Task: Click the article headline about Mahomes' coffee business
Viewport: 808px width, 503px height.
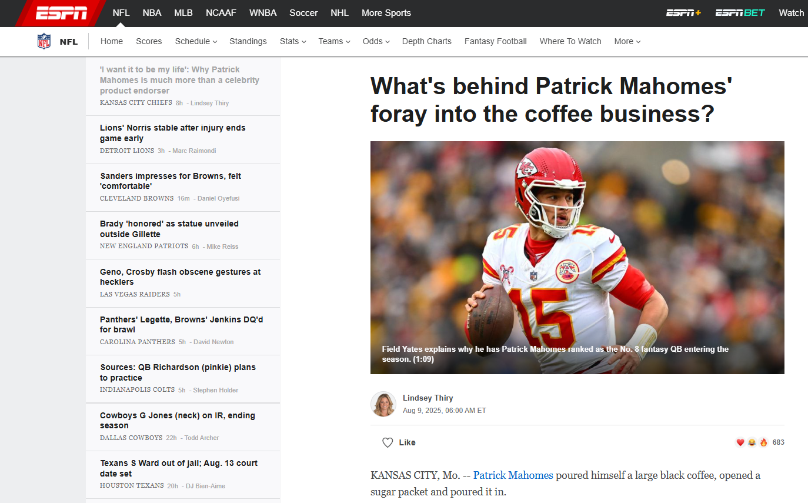Action: [x=551, y=99]
